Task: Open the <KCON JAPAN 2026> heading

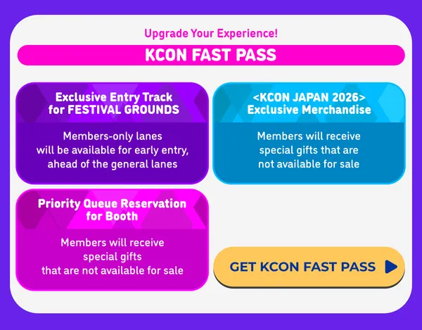Action: (x=309, y=97)
